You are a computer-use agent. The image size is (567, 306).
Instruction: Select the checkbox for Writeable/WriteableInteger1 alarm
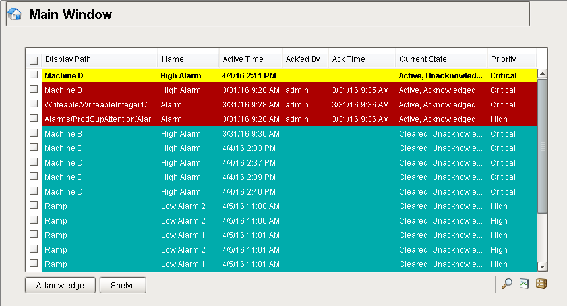(34, 104)
